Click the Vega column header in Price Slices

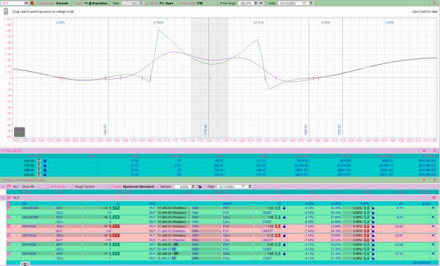click(262, 156)
